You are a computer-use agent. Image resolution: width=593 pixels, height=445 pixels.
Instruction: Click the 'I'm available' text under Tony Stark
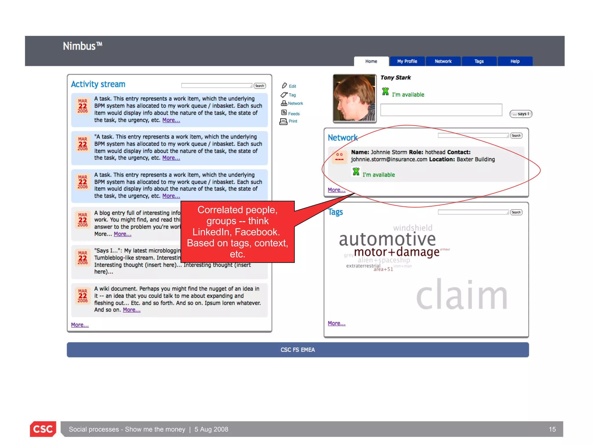408,94
